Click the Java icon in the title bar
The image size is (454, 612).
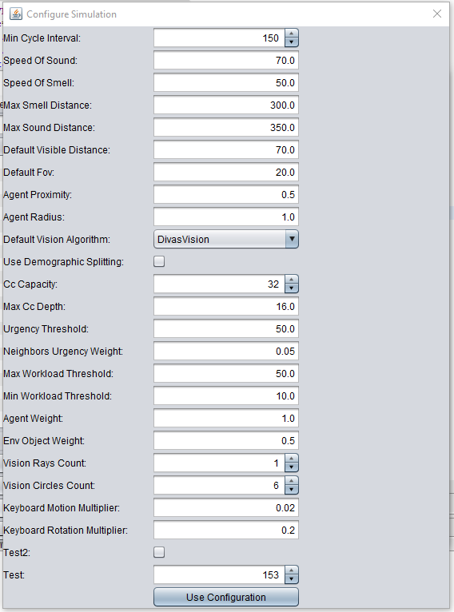(x=16, y=14)
